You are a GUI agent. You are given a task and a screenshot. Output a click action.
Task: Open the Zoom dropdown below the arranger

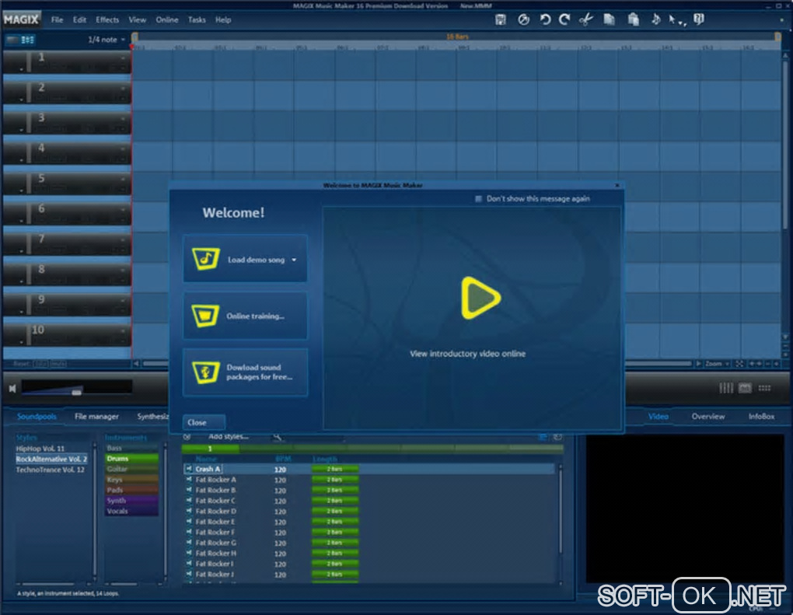coord(717,364)
